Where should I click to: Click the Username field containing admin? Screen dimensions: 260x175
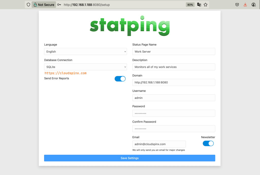click(174, 98)
